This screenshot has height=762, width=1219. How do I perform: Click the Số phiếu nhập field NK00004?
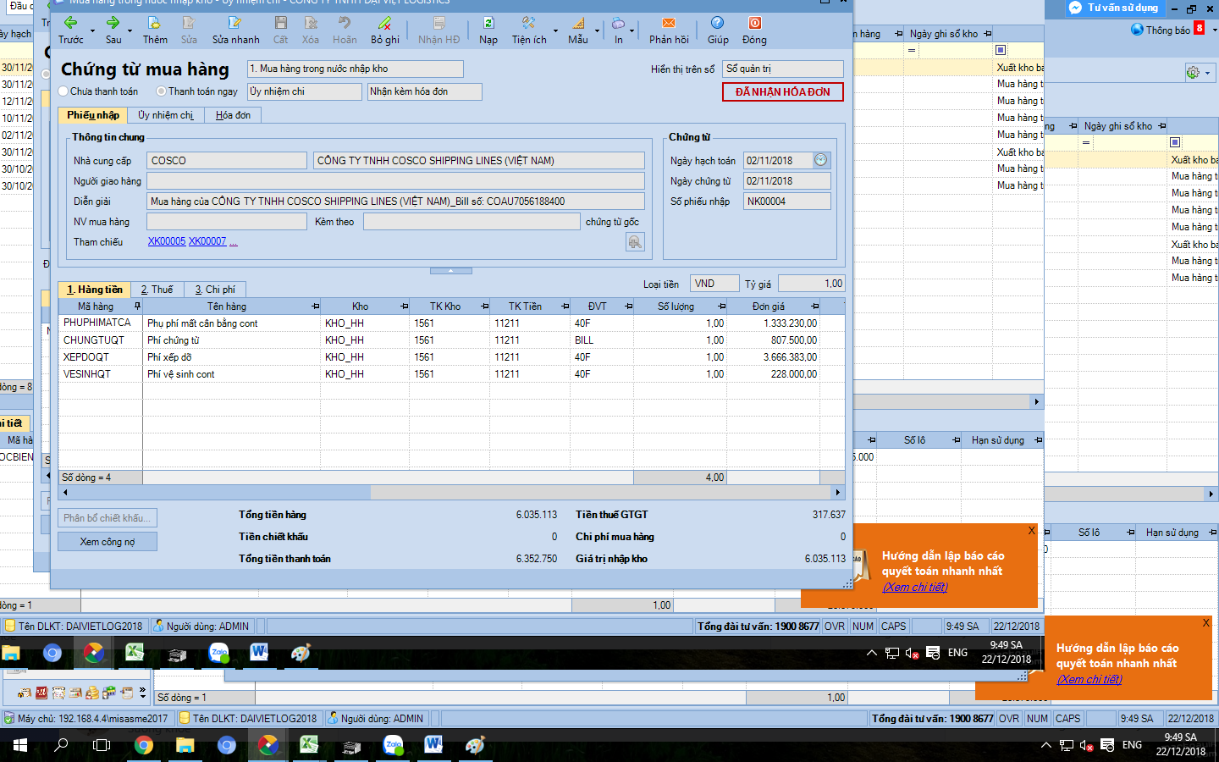[x=787, y=201]
